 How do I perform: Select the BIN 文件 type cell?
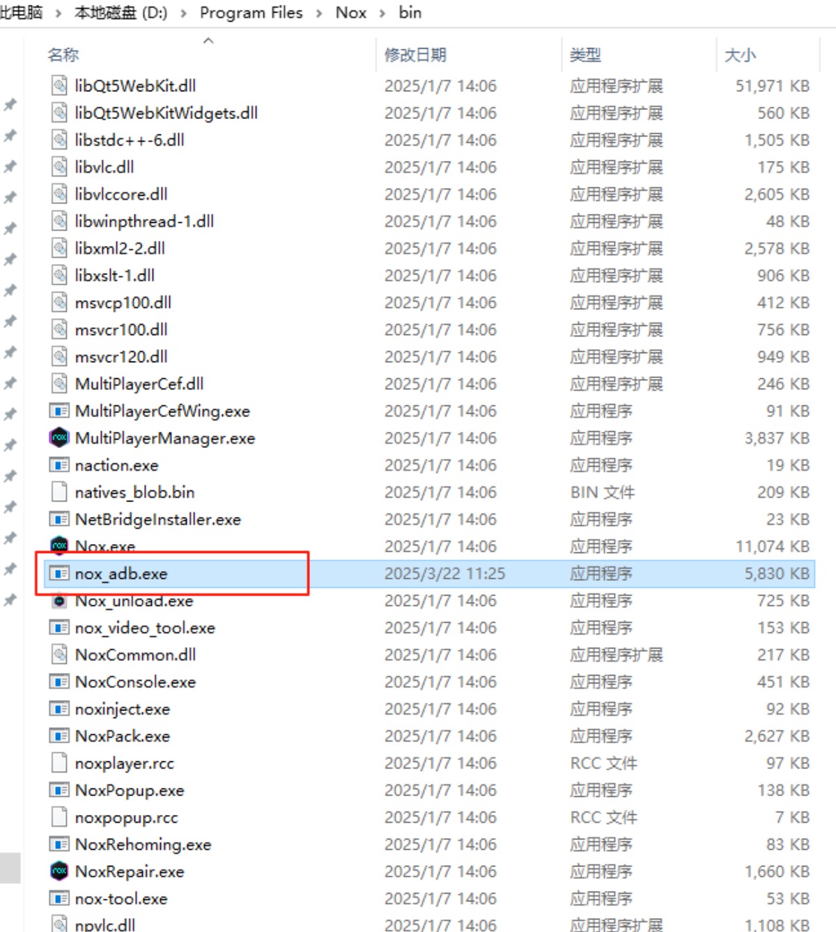pos(603,492)
